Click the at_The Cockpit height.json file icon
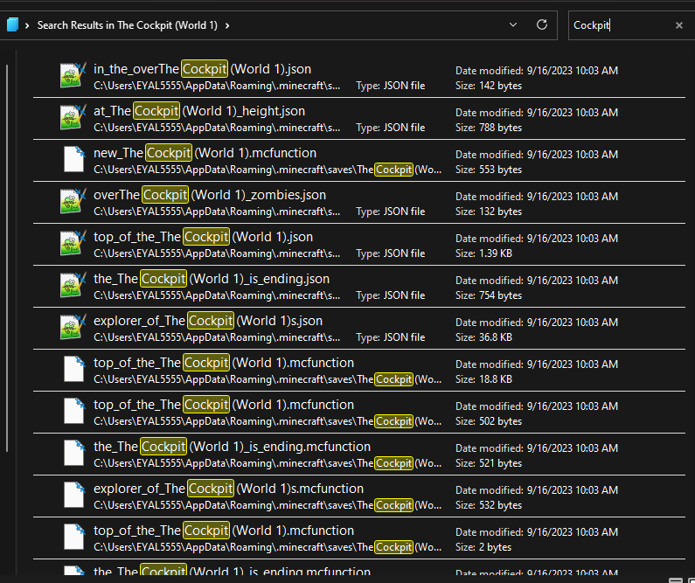 click(x=73, y=117)
